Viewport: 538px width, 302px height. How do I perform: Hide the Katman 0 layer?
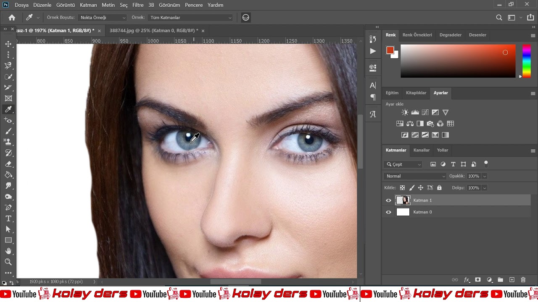[x=388, y=212]
